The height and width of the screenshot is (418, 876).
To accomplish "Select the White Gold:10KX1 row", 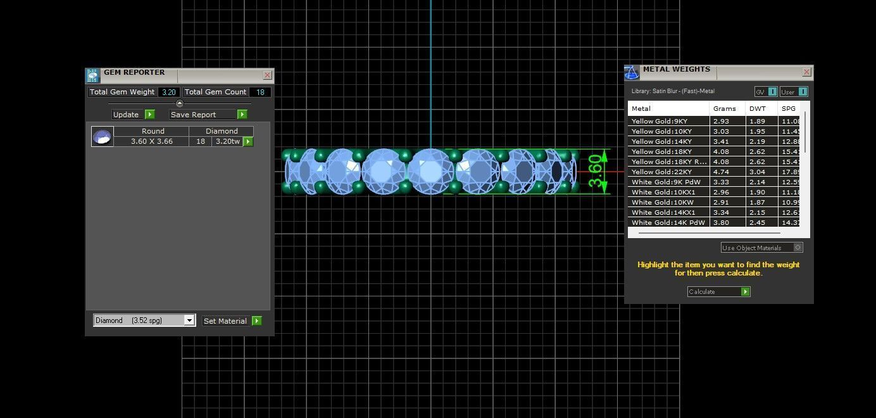I will point(715,192).
